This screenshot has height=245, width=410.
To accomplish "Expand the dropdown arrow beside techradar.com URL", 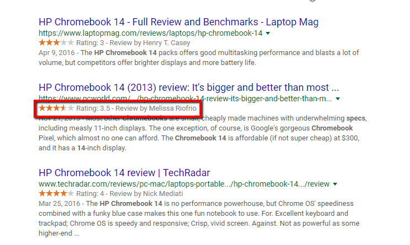I will pyautogui.click(x=335, y=184).
